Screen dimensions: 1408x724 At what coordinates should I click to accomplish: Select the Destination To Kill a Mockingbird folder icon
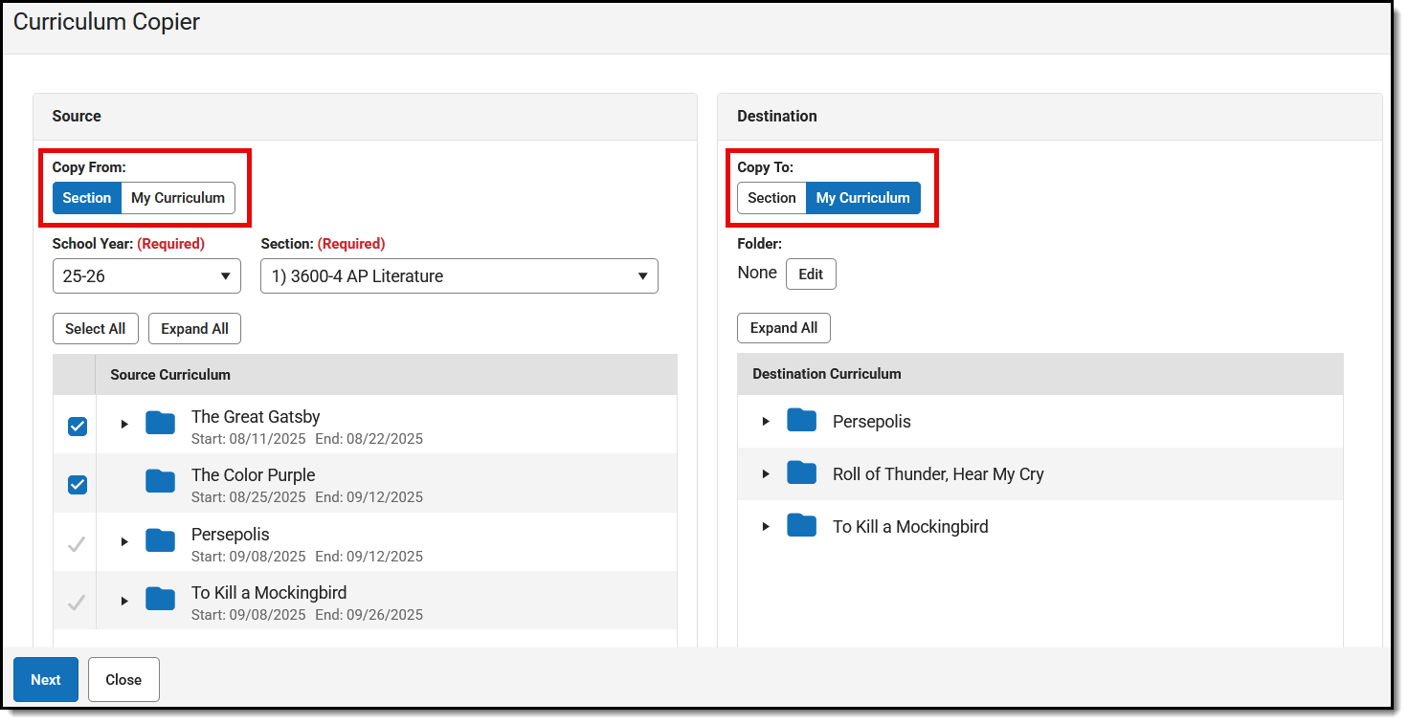[801, 525]
